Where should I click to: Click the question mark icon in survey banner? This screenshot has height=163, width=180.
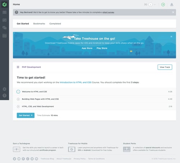pyautogui.click(x=17, y=12)
